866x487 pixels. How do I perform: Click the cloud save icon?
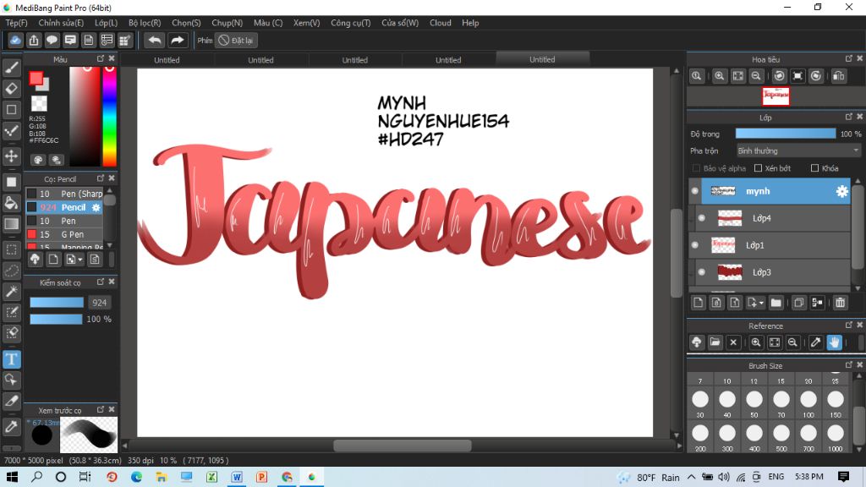click(15, 41)
